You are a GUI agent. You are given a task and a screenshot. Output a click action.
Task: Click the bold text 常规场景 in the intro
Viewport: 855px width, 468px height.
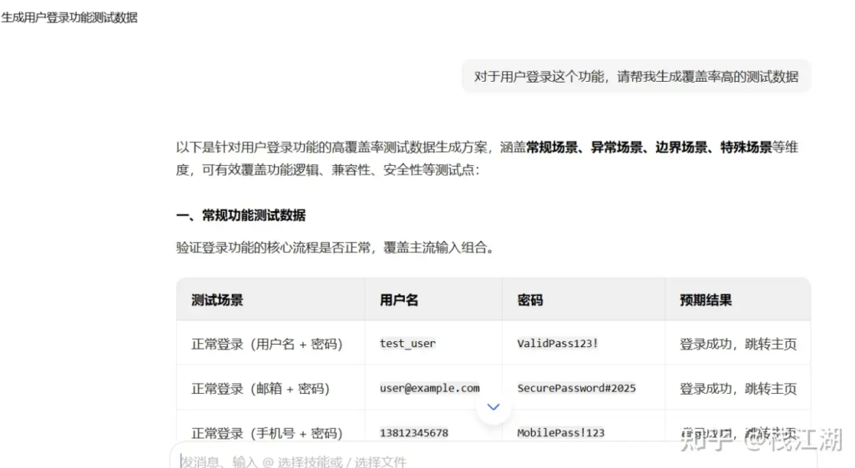pos(552,148)
